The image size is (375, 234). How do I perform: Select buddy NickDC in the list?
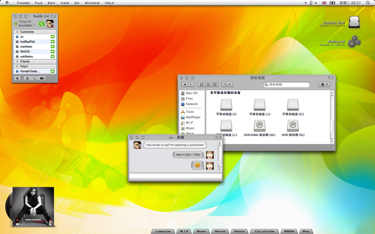(35, 51)
